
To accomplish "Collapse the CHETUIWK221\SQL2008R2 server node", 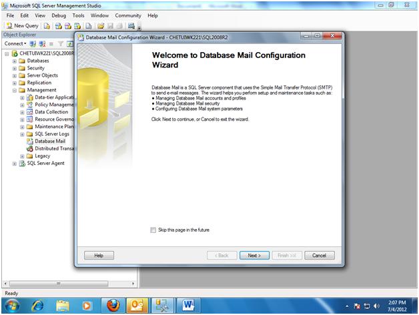I will [7, 54].
